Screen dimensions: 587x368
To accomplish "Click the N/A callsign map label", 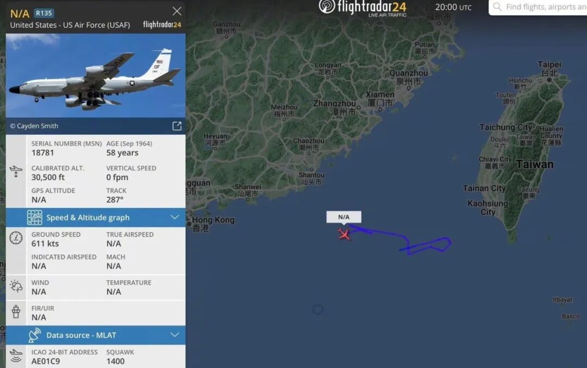I will click(x=344, y=217).
